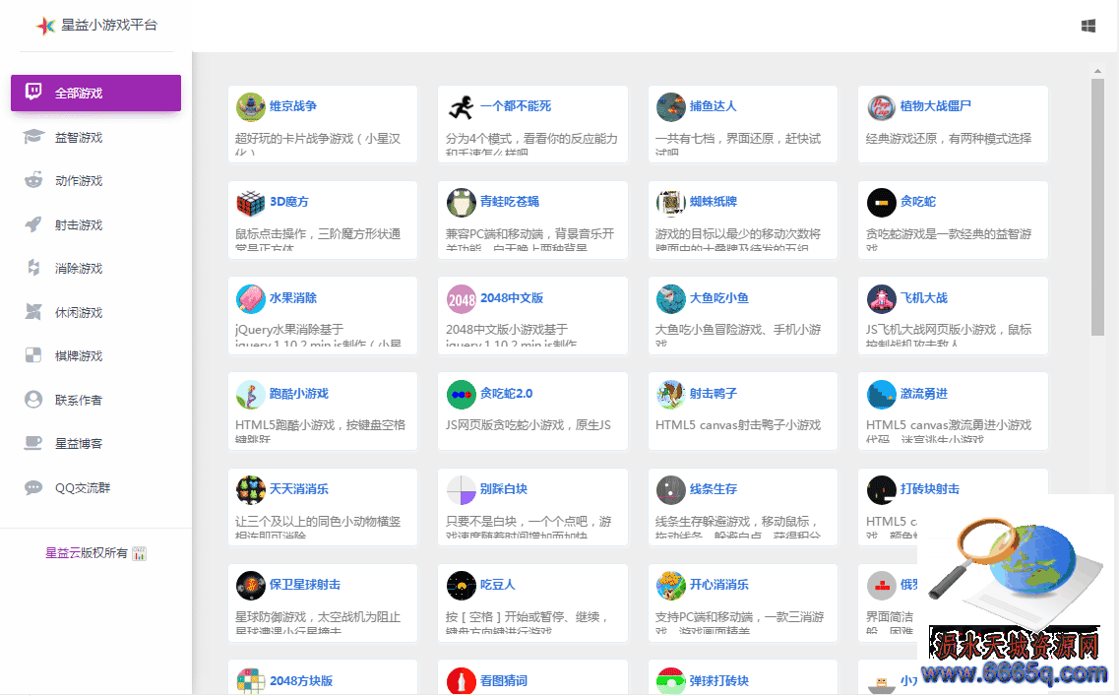Screen dimensions: 1119x696
Task: Click the vertical scrollbar thumb
Action: (1097, 207)
